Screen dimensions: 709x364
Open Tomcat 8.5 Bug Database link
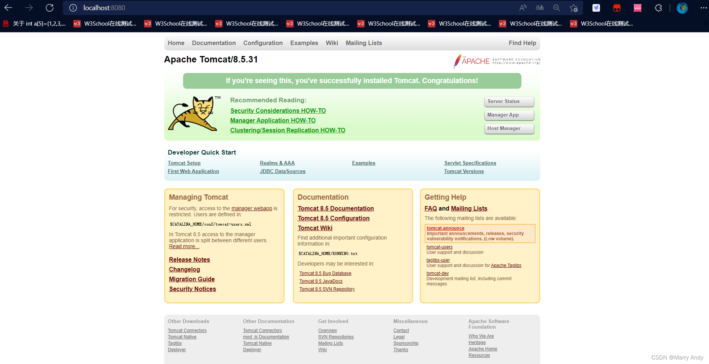click(326, 274)
